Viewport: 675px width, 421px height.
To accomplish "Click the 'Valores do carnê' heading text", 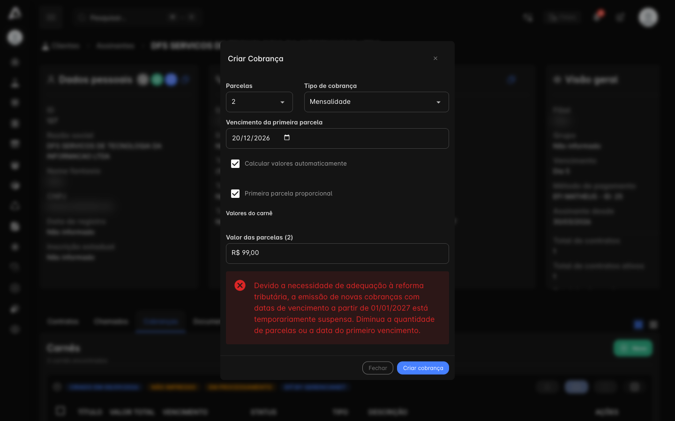I will 249,213.
